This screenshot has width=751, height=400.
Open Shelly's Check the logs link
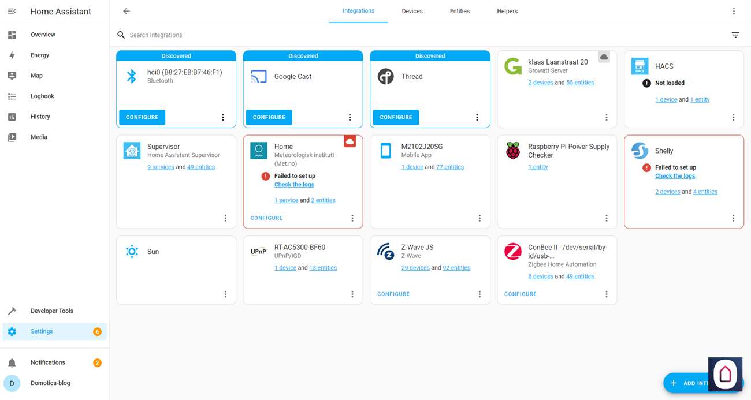tap(675, 176)
